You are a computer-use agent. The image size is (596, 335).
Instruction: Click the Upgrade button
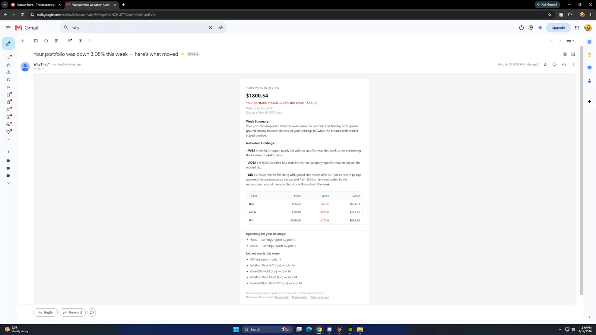coord(558,28)
